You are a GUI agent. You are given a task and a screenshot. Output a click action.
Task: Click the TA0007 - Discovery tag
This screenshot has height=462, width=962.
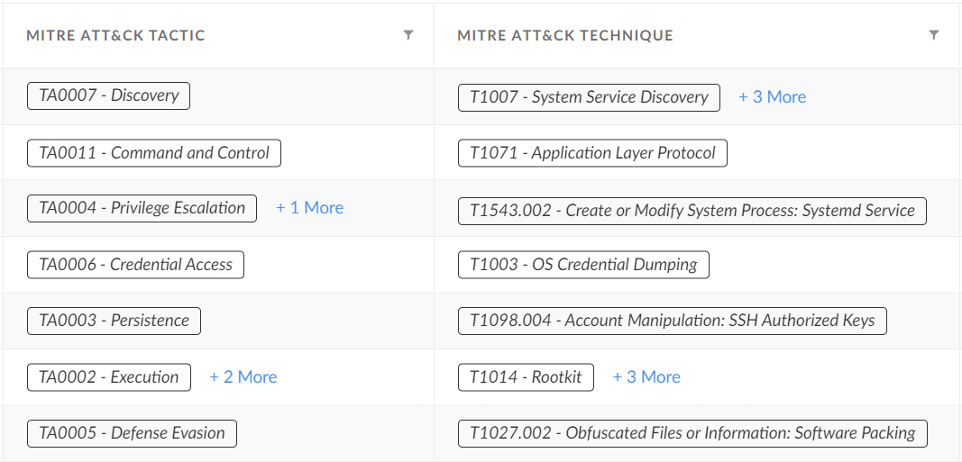point(108,95)
